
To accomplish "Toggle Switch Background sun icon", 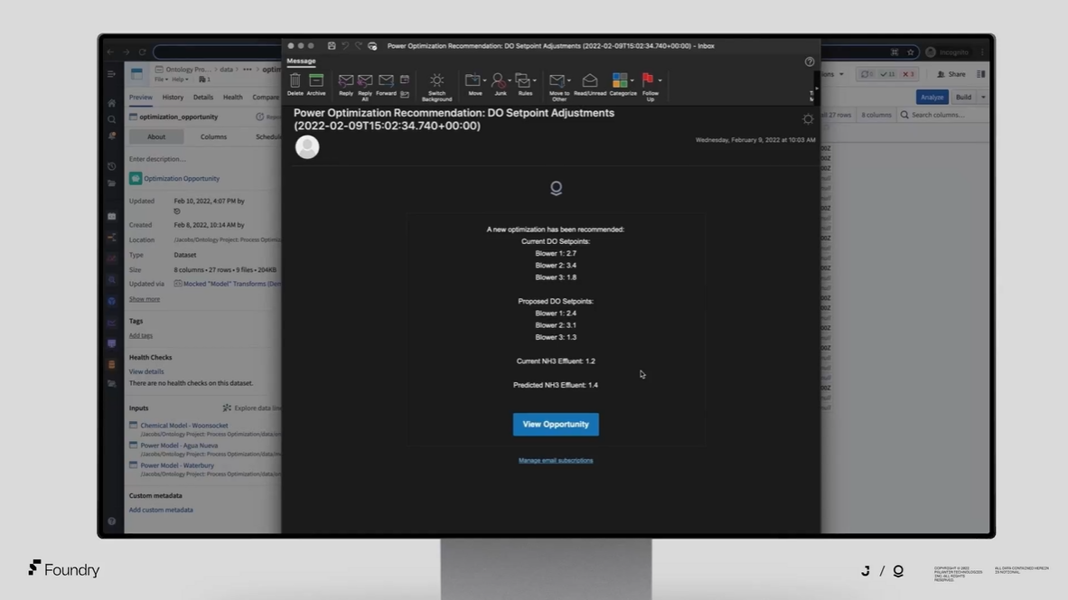I will pos(436,82).
